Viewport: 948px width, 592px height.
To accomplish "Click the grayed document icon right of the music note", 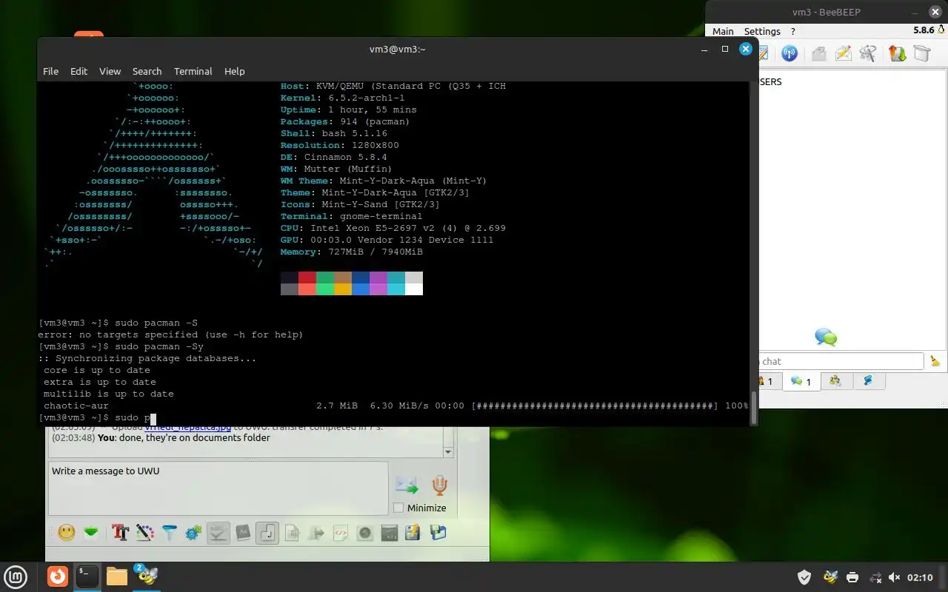I will 292,532.
